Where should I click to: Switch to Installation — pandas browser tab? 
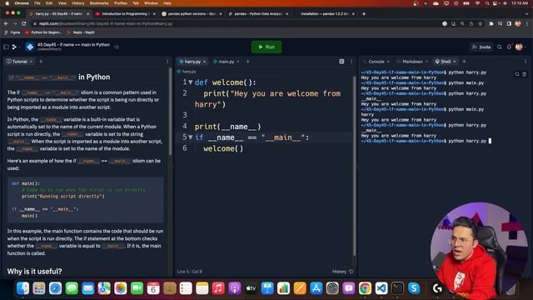(325, 13)
